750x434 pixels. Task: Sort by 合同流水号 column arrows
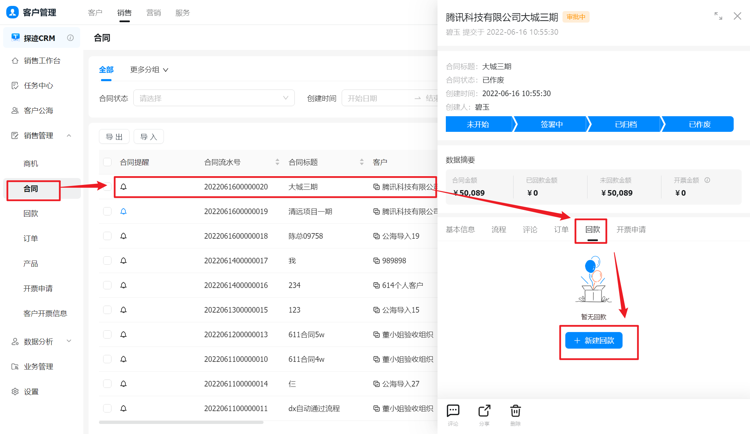pyautogui.click(x=277, y=162)
